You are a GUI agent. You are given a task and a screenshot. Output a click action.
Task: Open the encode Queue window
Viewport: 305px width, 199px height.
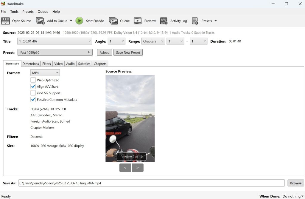coord(119,21)
